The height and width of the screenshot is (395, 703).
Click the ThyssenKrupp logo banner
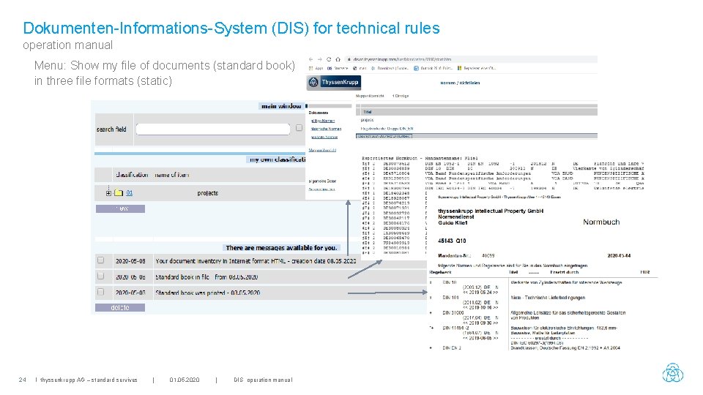click(x=334, y=82)
